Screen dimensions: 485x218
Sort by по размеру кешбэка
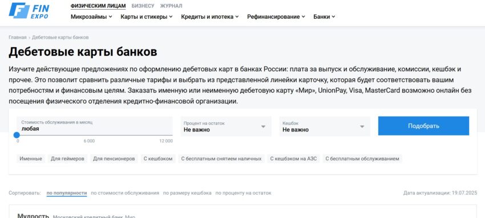tap(187, 193)
